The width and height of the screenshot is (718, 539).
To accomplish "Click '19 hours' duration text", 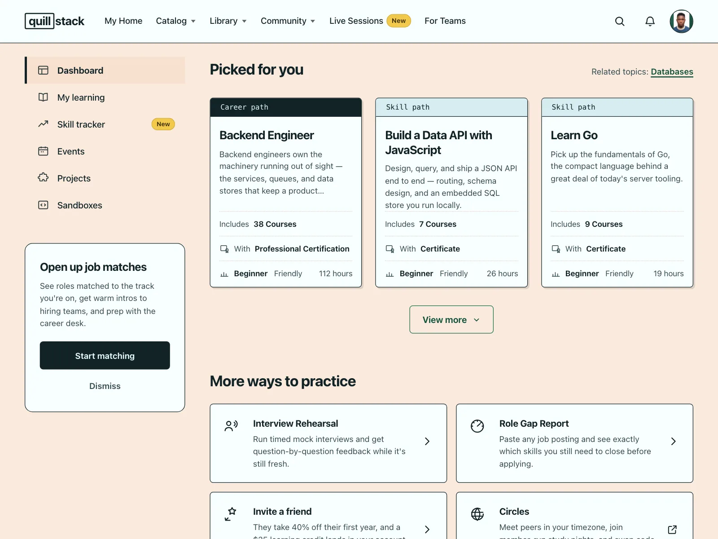I will [668, 274].
